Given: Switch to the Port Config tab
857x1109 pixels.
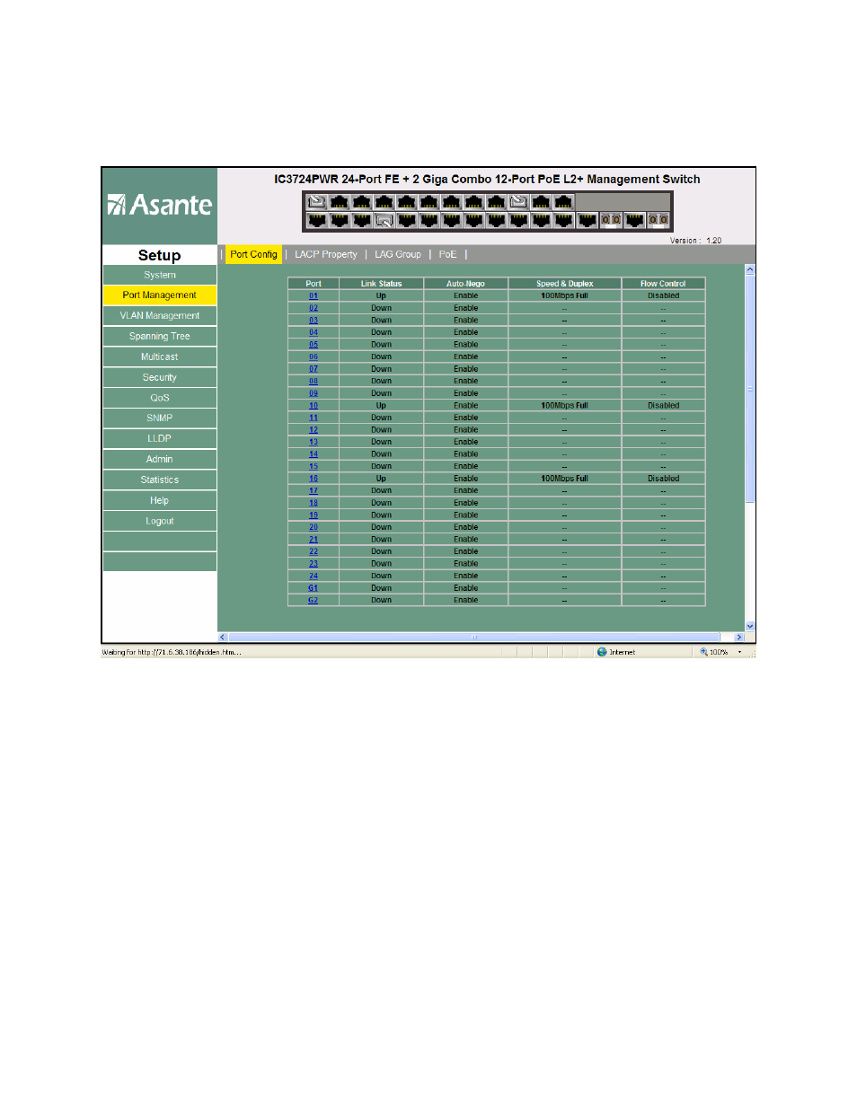Looking at the screenshot, I should [253, 254].
